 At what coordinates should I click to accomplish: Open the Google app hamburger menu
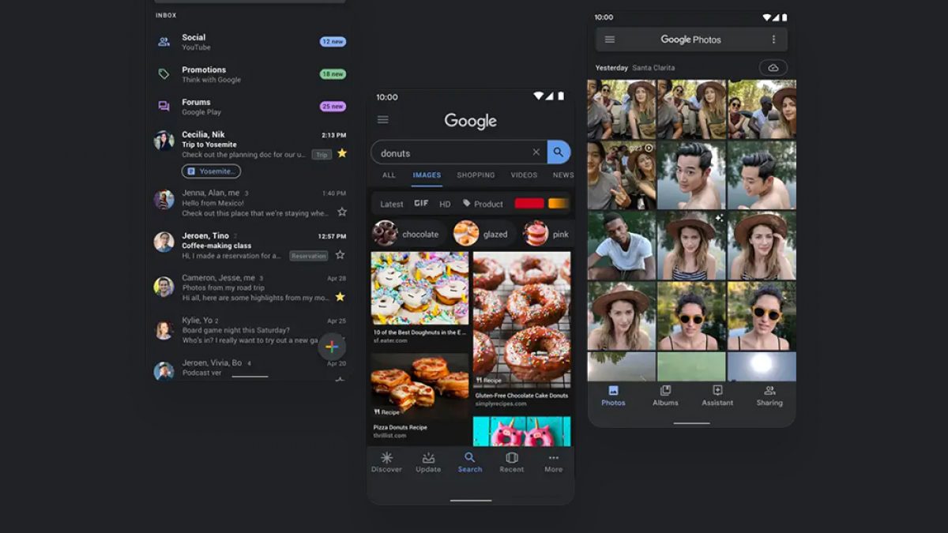coord(383,120)
